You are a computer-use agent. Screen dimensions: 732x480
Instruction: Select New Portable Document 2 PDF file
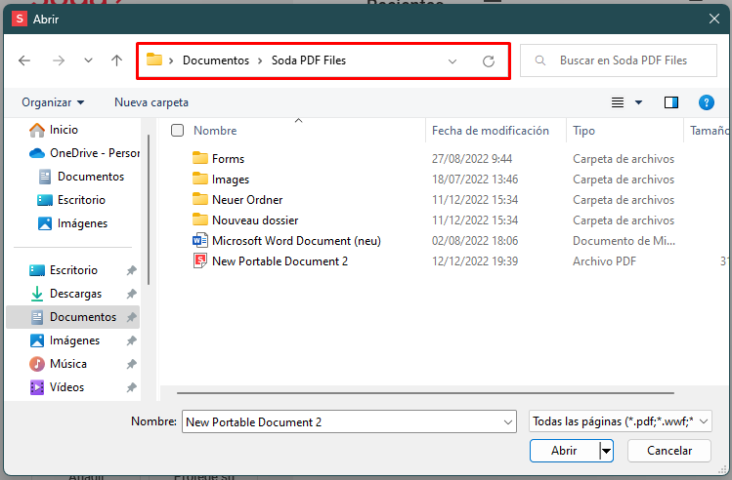280,261
